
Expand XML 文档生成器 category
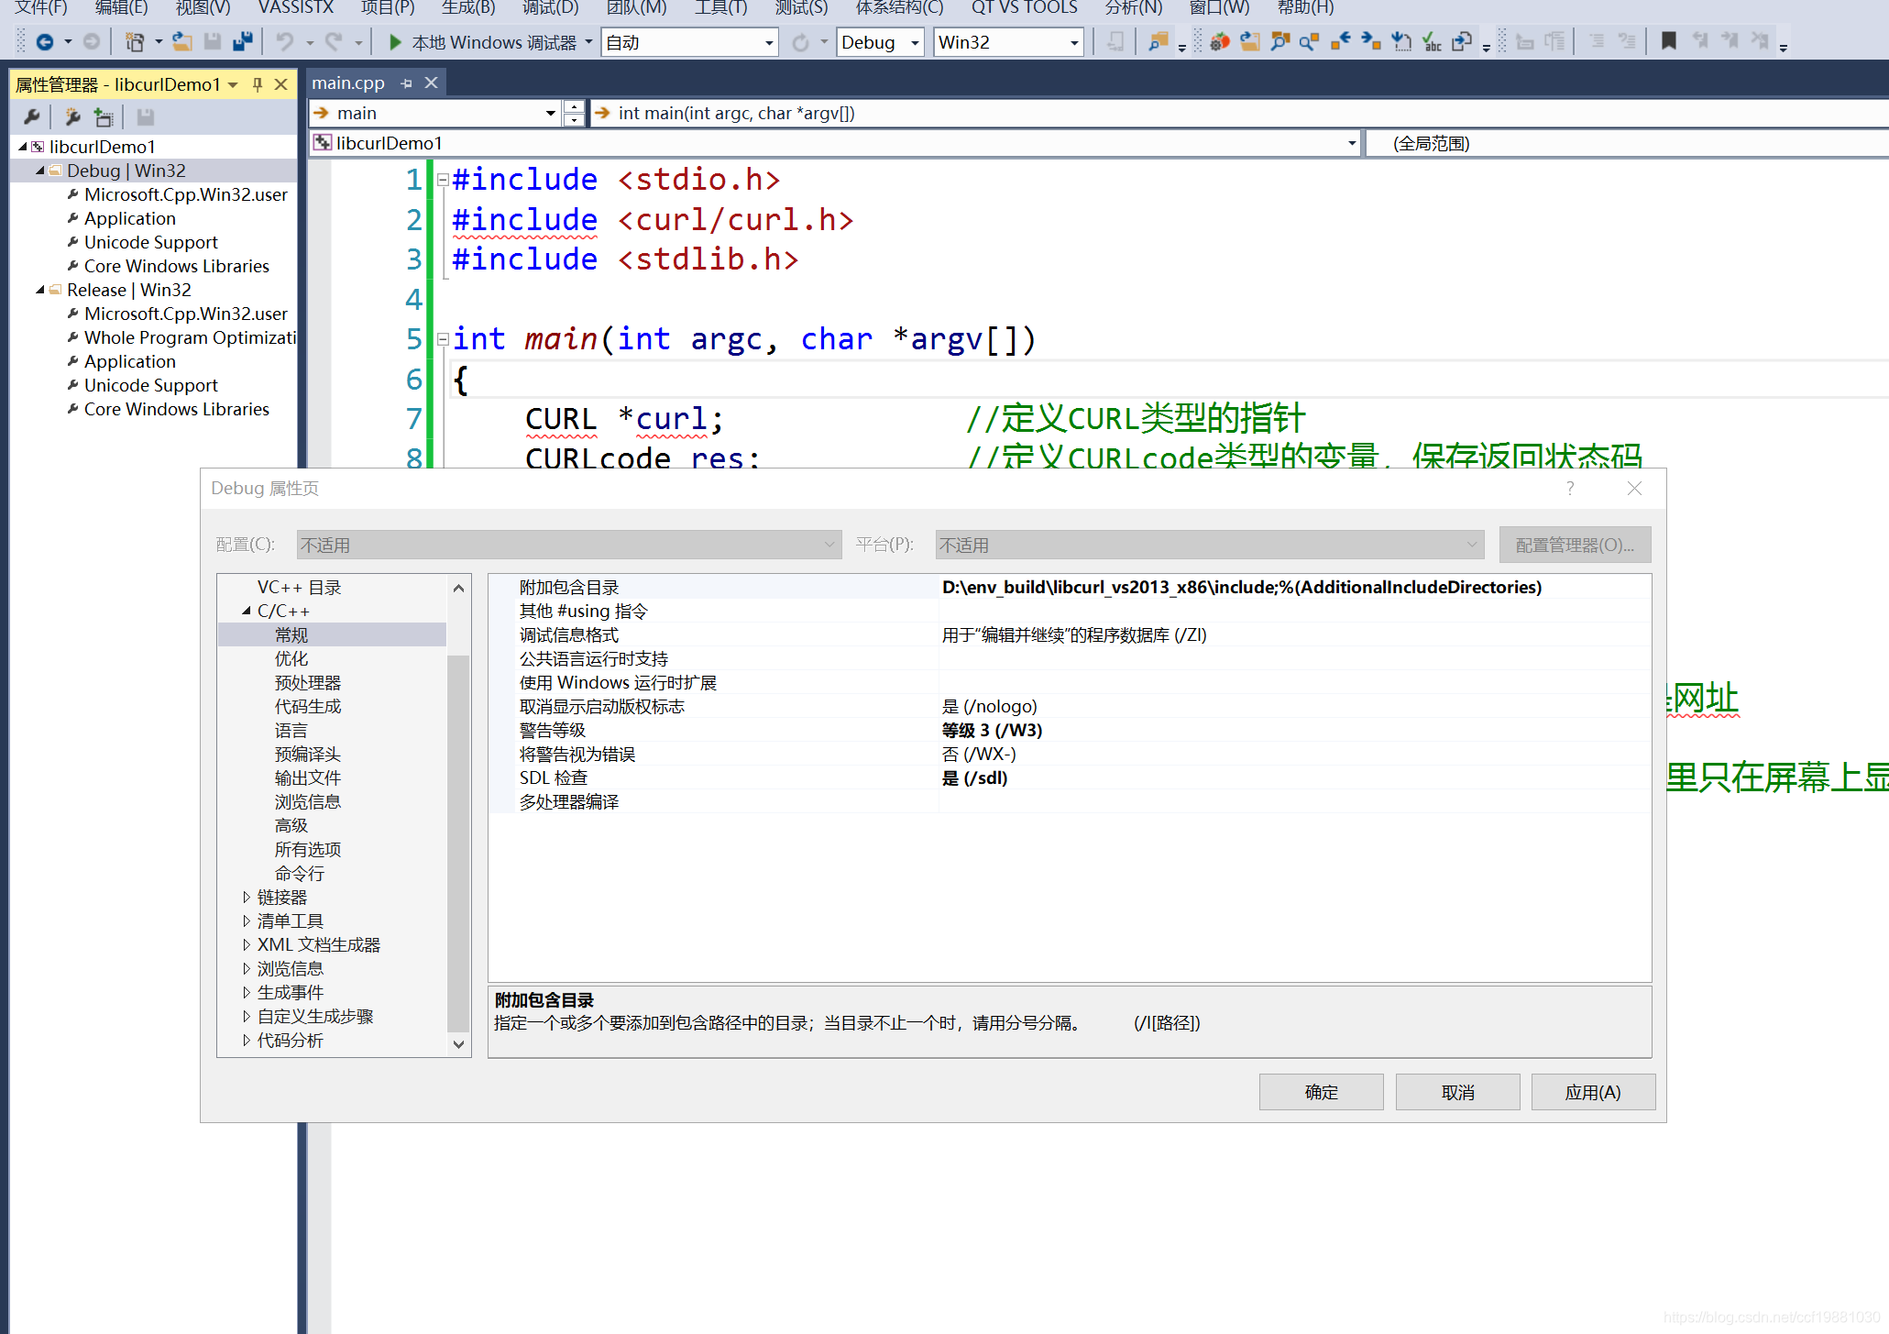click(246, 944)
